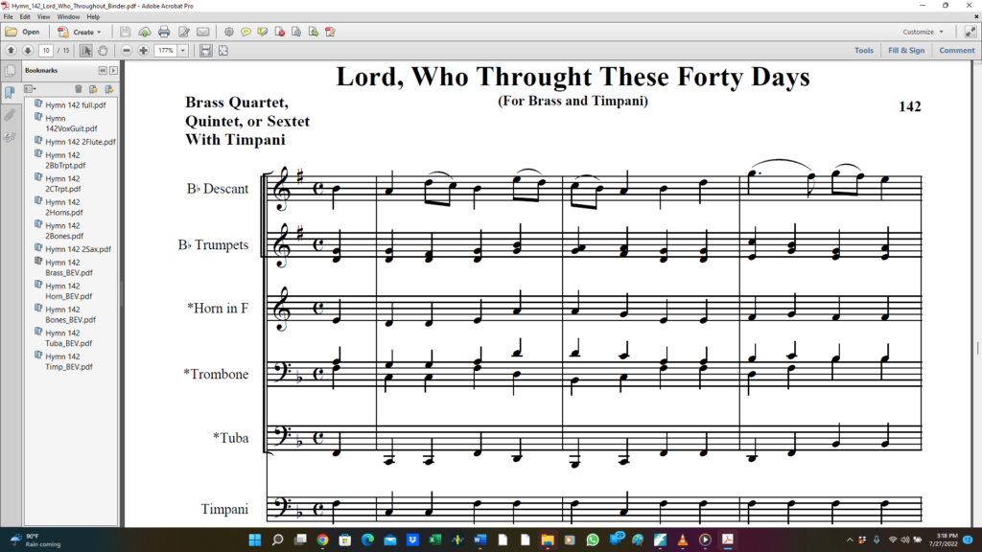This screenshot has height=552, width=982.
Task: Open the File menu
Action: point(8,17)
